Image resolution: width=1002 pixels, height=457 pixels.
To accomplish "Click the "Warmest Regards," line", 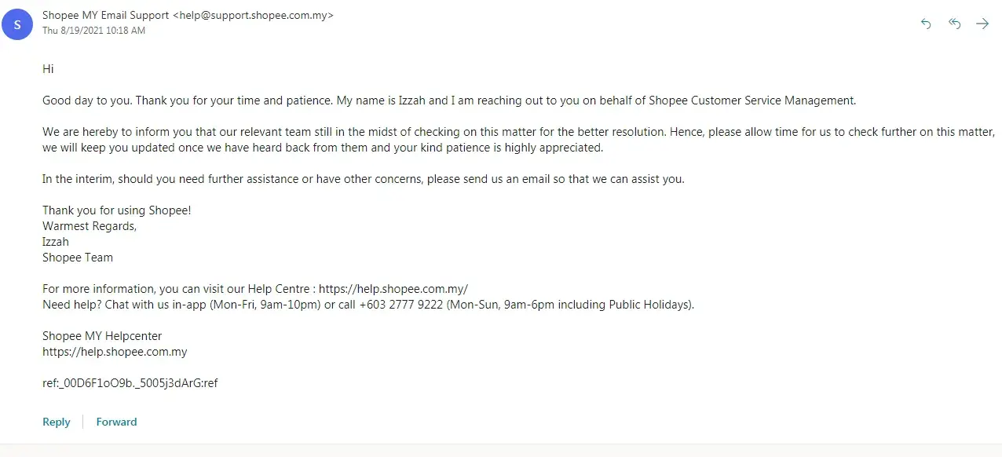I will [90, 226].
